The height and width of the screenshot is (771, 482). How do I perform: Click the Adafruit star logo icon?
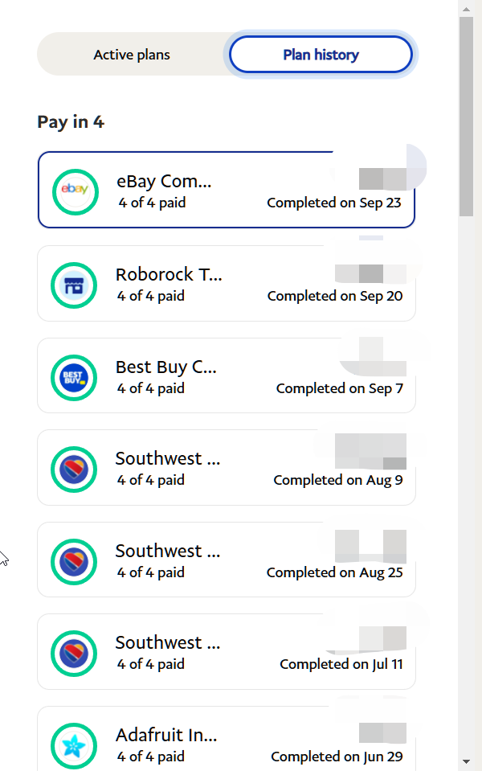point(75,745)
